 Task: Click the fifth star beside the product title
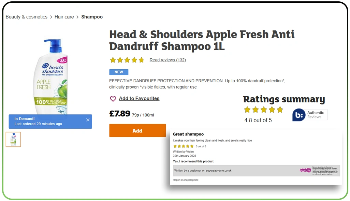click(x=141, y=60)
